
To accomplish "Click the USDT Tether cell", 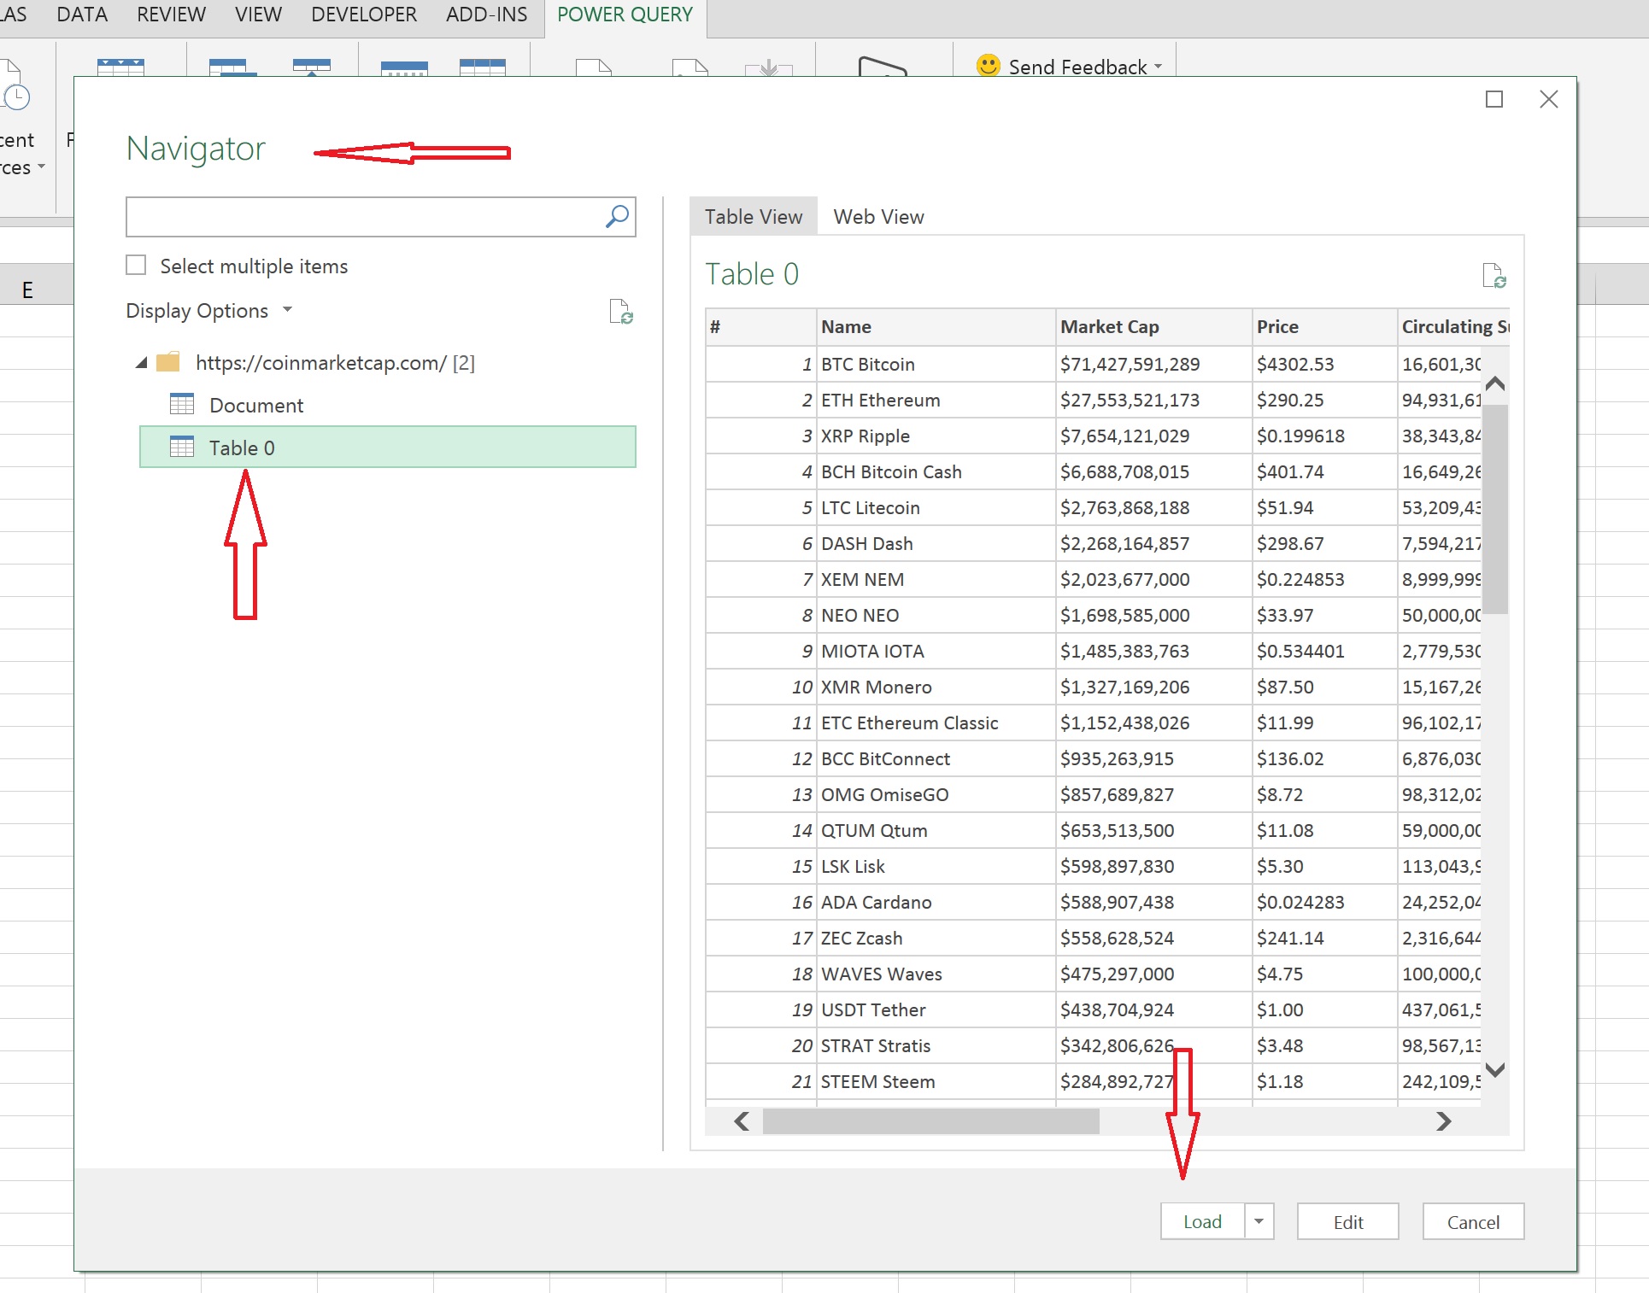I will 936,1009.
